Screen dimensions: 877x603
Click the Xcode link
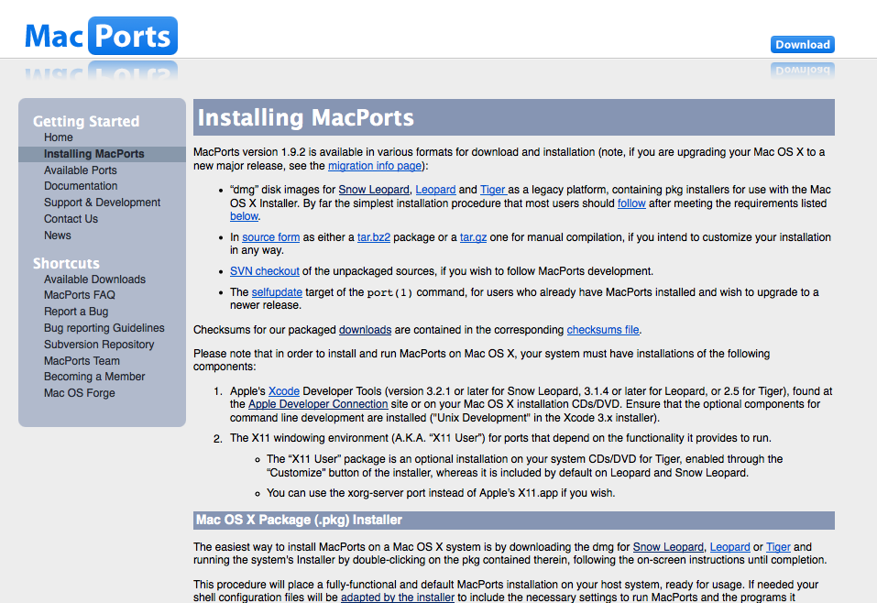point(284,391)
